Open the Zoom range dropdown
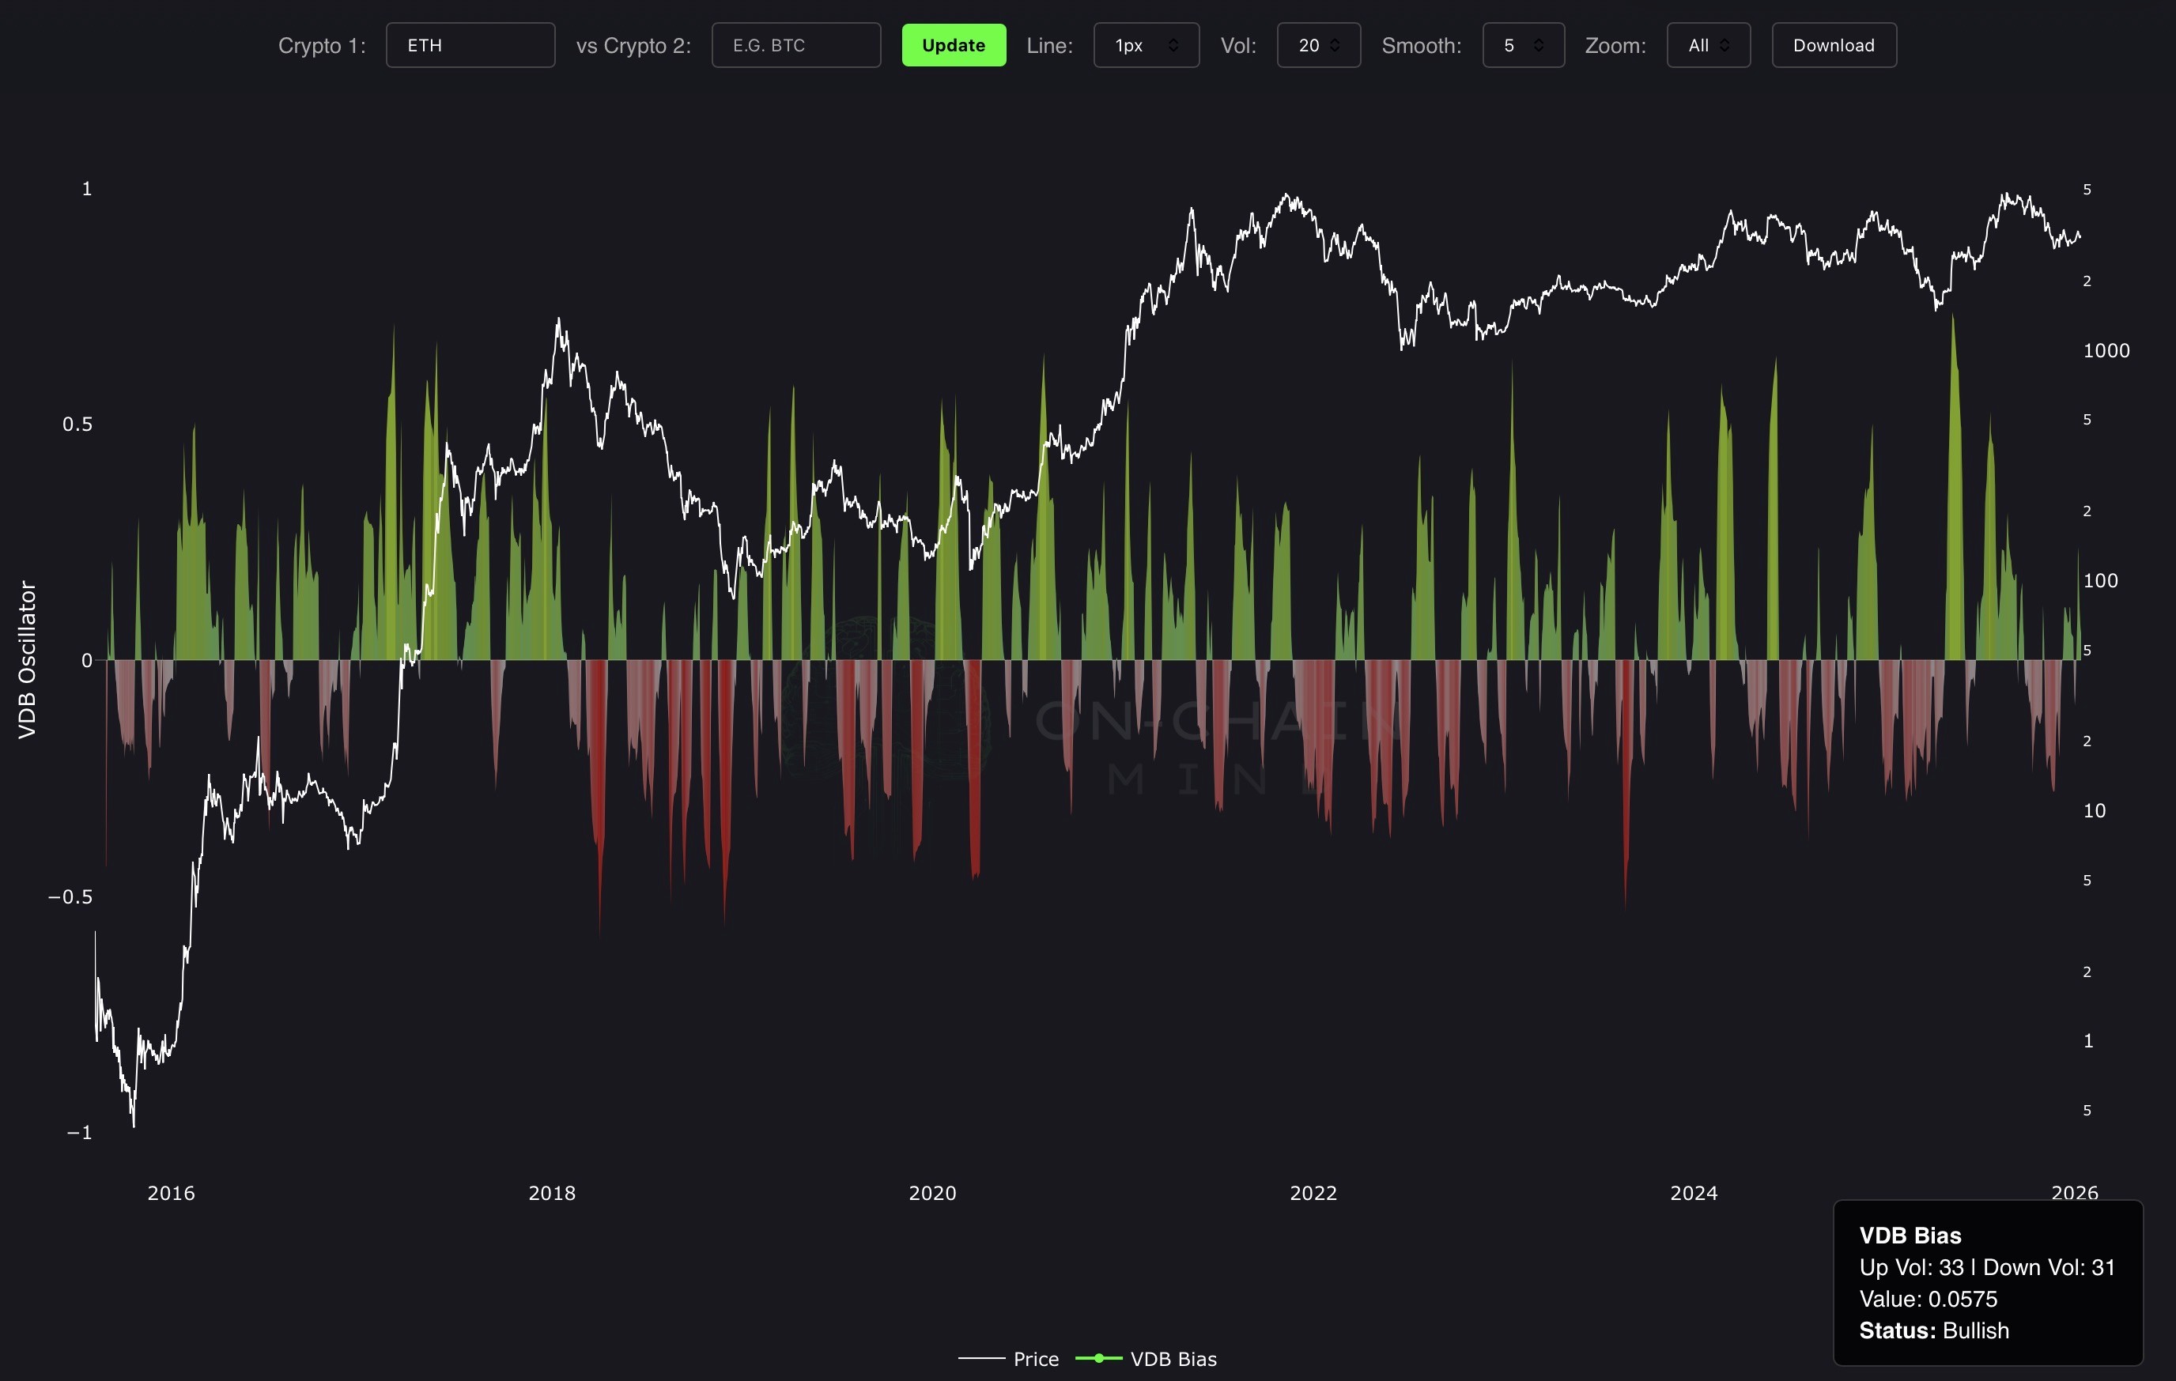Viewport: 2176px width, 1381px height. pyautogui.click(x=1708, y=45)
